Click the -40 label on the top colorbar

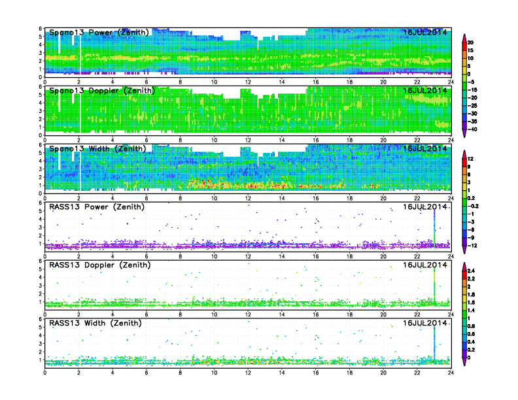pyautogui.click(x=472, y=129)
